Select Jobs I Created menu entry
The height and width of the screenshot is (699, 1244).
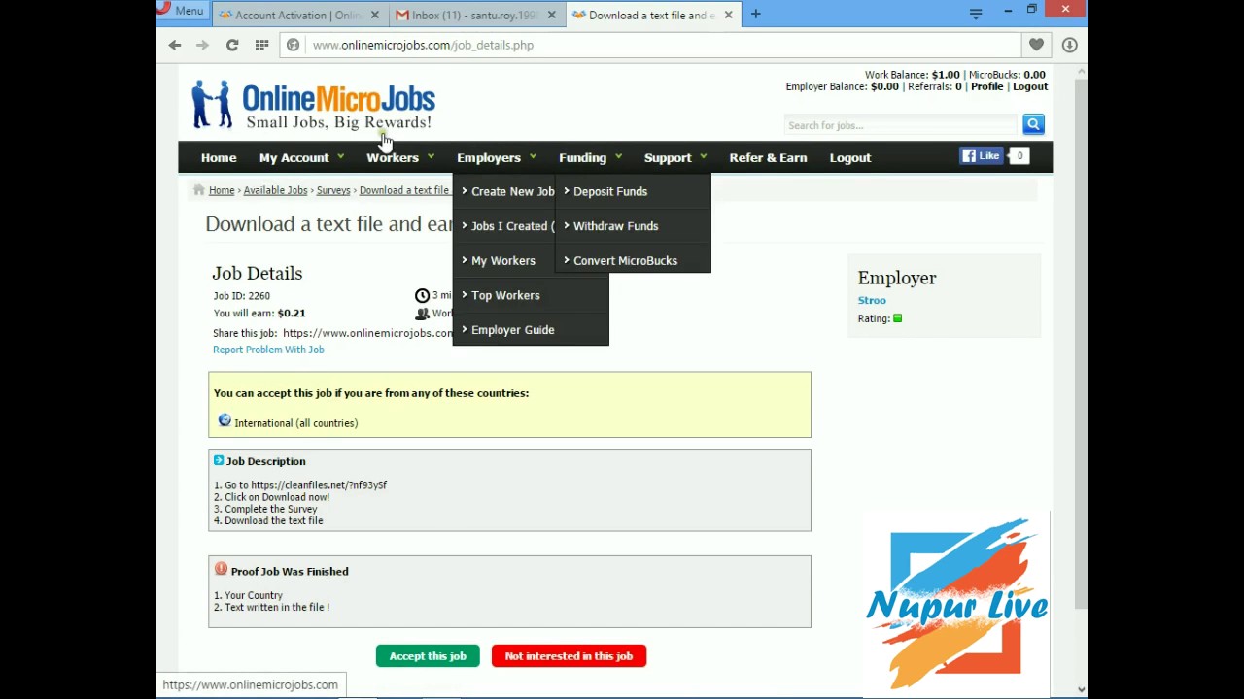pos(505,226)
